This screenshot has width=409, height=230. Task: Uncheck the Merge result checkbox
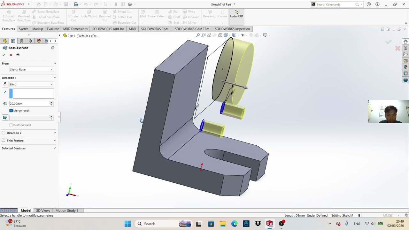tap(11, 111)
